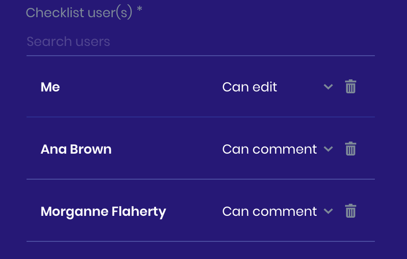Click the required asterisk beside Checklist user(s)
This screenshot has width=407, height=259.
[x=139, y=9]
